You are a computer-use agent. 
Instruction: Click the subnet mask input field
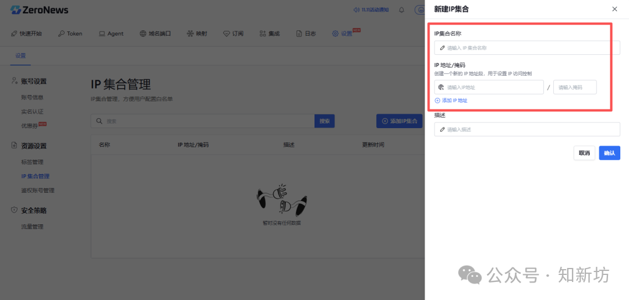(575, 87)
